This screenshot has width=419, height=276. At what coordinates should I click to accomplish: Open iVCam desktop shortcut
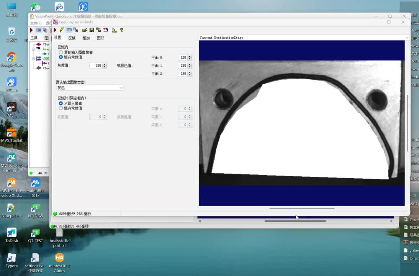pyautogui.click(x=11, y=85)
